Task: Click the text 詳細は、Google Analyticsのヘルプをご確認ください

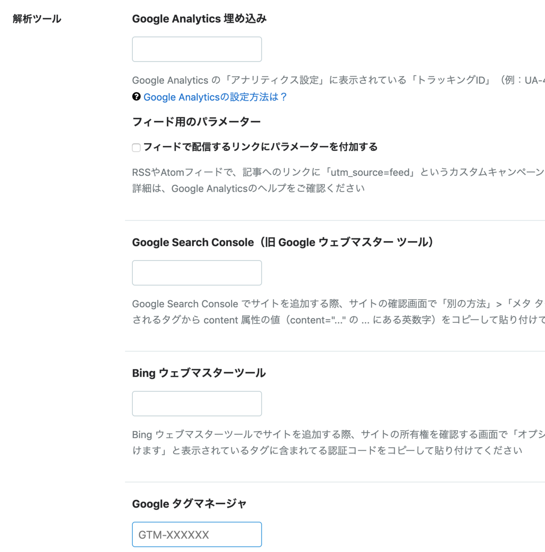Action: [x=249, y=188]
